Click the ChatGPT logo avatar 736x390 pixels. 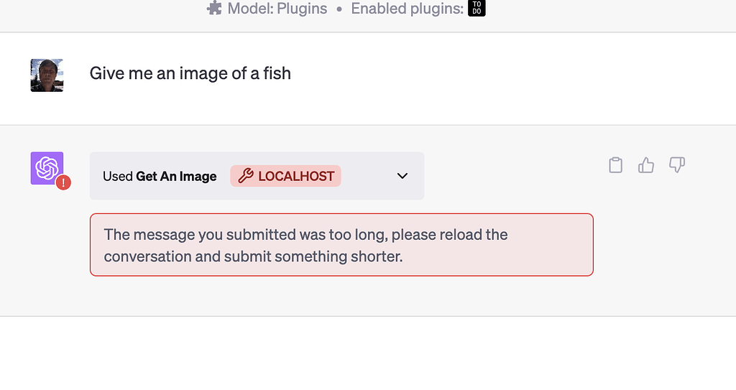[47, 168]
